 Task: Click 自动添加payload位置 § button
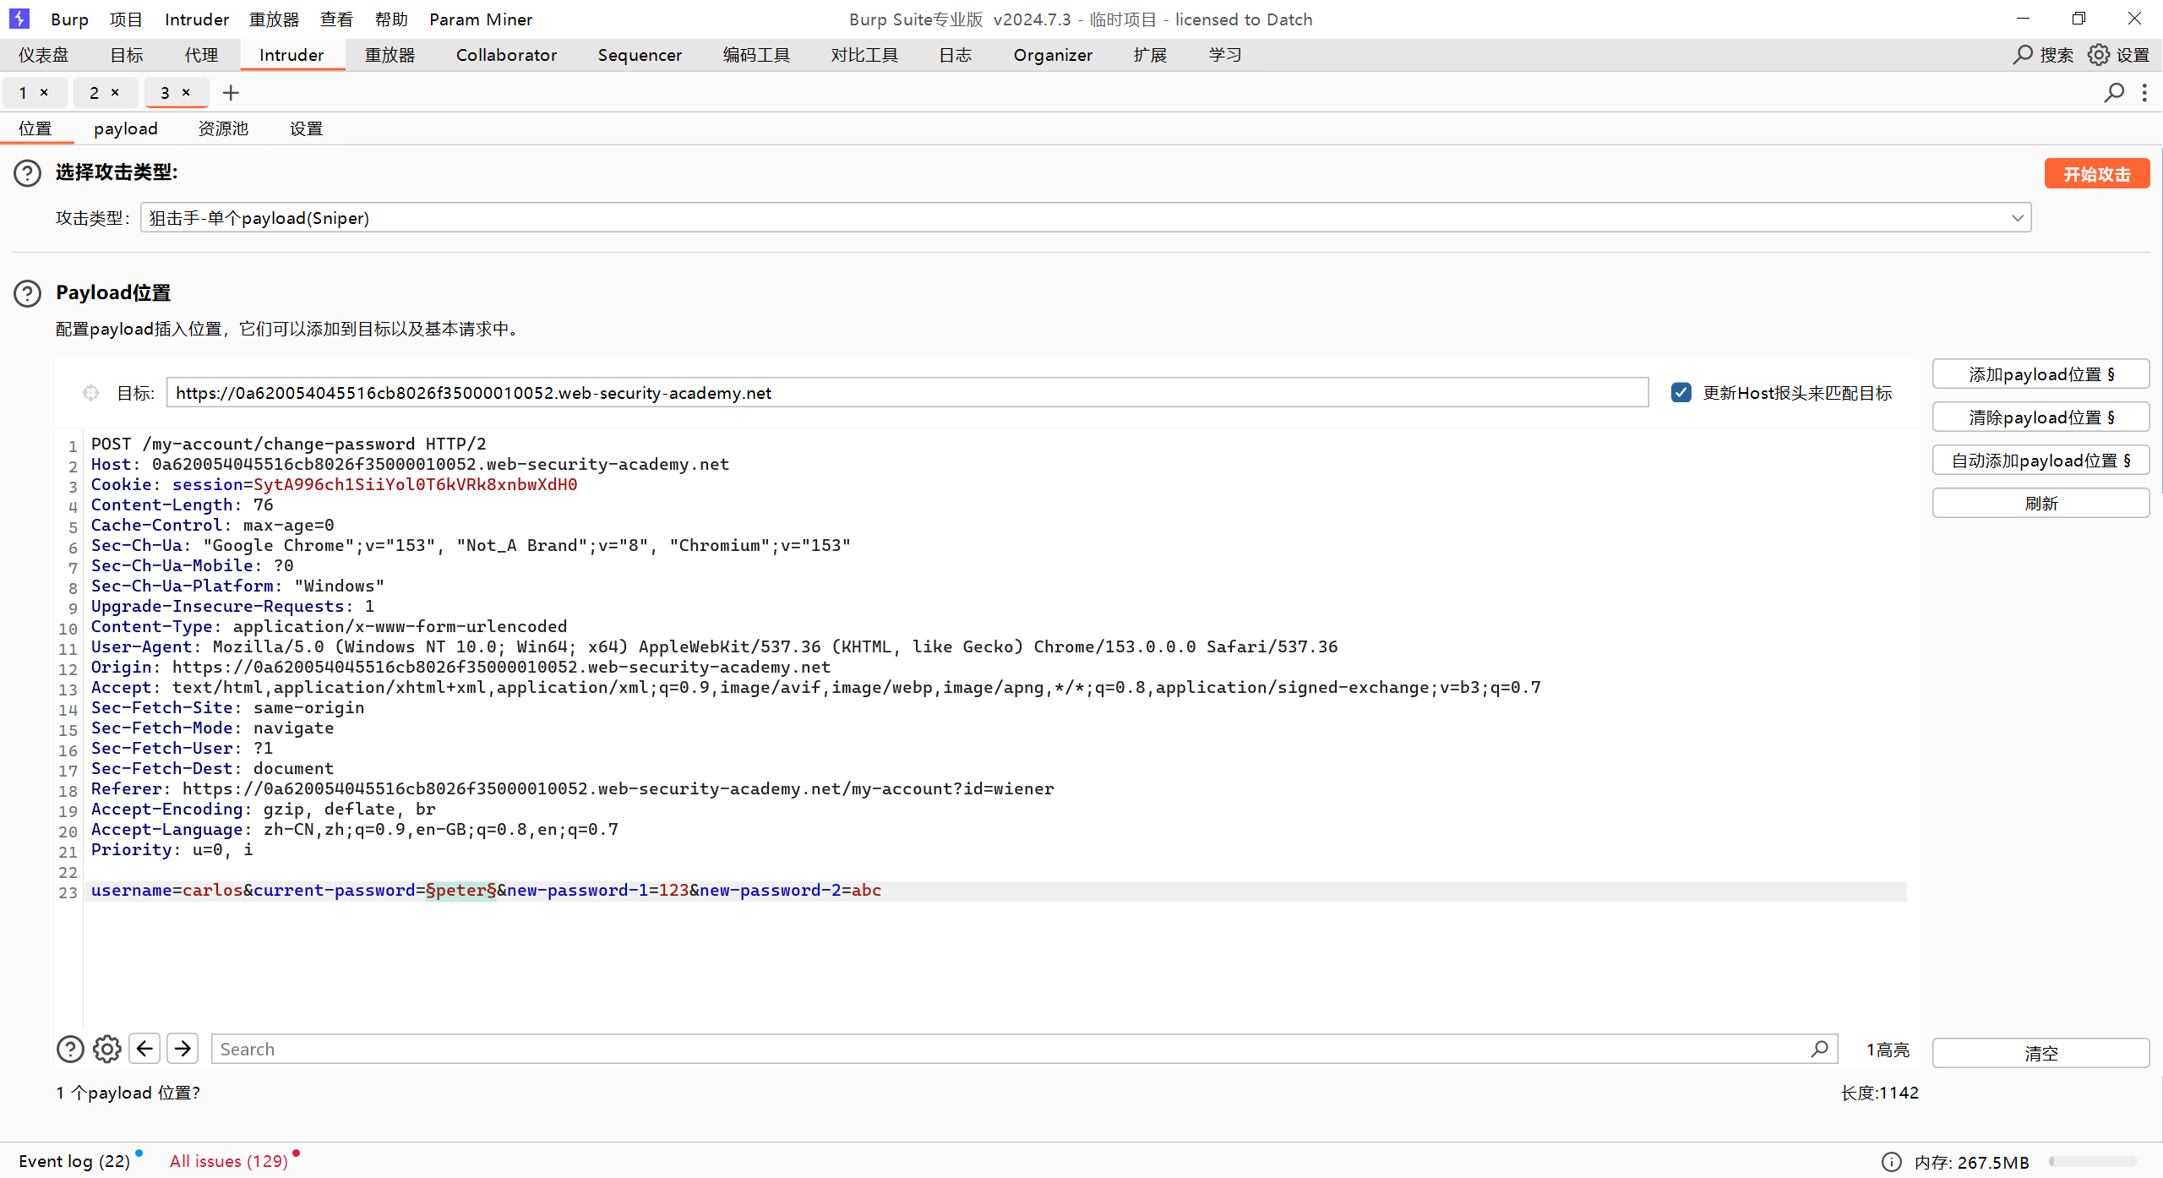[2040, 461]
